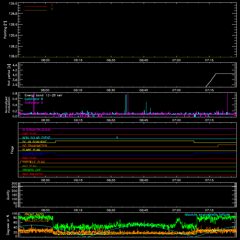The height and width of the screenshot is (240, 240).
Task: Click the Normalized modulation axis title
Action: tap(7, 105)
